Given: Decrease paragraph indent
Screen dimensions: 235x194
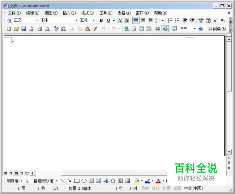Looking at the screenshot, I should (185, 20).
